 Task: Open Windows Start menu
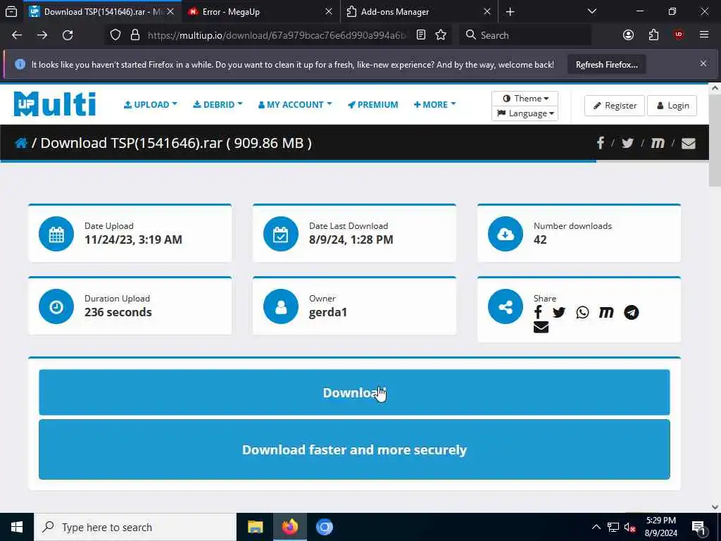pyautogui.click(x=17, y=527)
